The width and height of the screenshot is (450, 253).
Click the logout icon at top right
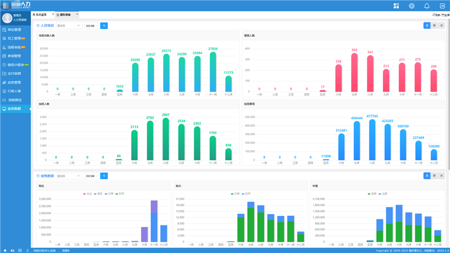(442, 6)
